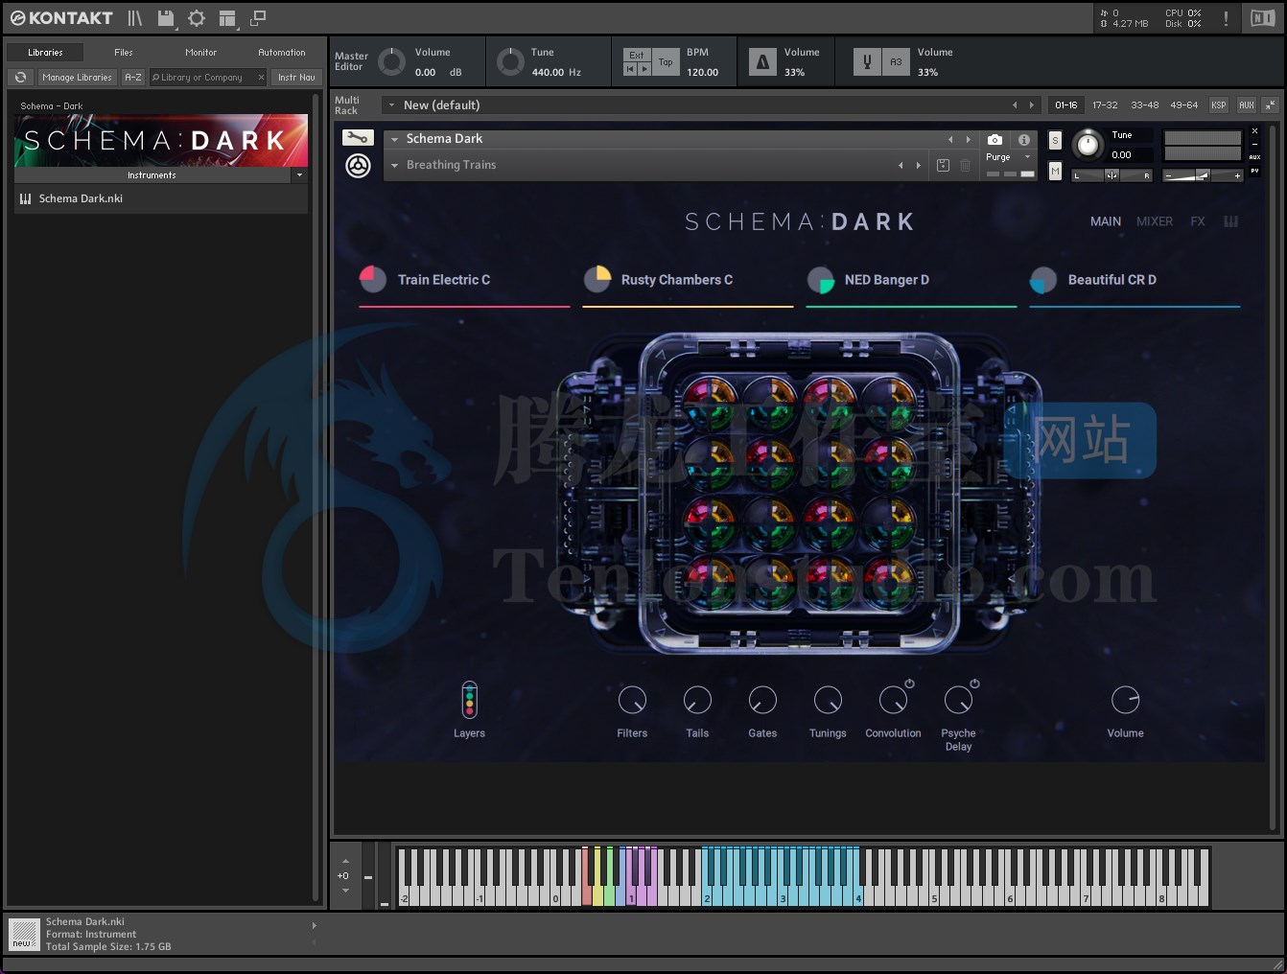This screenshot has width=1287, height=974.
Task: Toggle the Convolution power button
Action: coord(910,684)
